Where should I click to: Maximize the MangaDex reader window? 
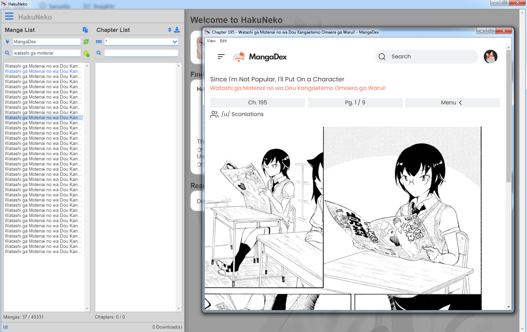[x=491, y=31]
